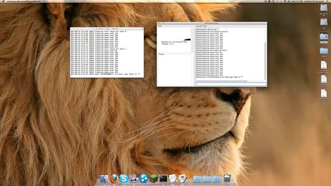Click the final "Done" line in Minecraft server log
This screenshot has width=331, height=186.
[x=219, y=77]
